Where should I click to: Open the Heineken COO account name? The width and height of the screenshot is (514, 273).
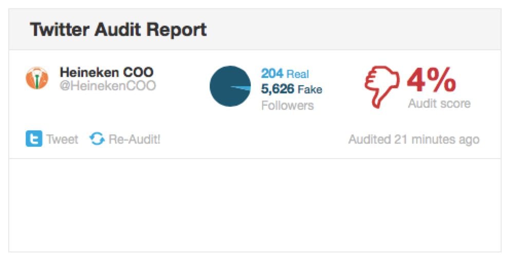click(106, 72)
